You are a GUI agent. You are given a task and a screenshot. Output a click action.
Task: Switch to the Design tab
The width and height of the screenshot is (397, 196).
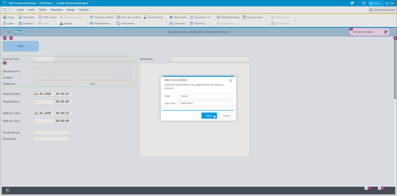(71, 10)
